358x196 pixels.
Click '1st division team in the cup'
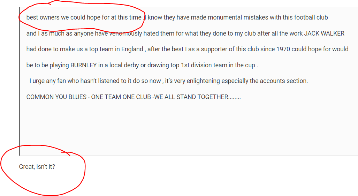(x=218, y=65)
